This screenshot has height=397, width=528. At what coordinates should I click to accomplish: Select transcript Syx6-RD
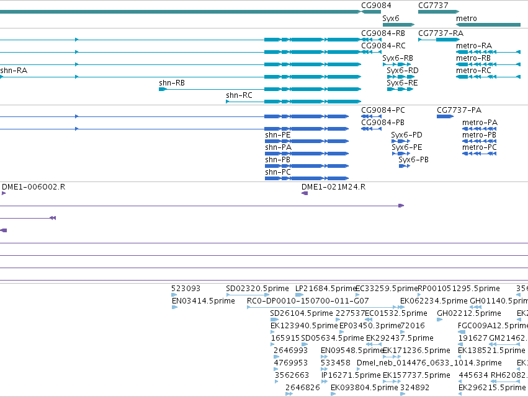tap(401, 77)
